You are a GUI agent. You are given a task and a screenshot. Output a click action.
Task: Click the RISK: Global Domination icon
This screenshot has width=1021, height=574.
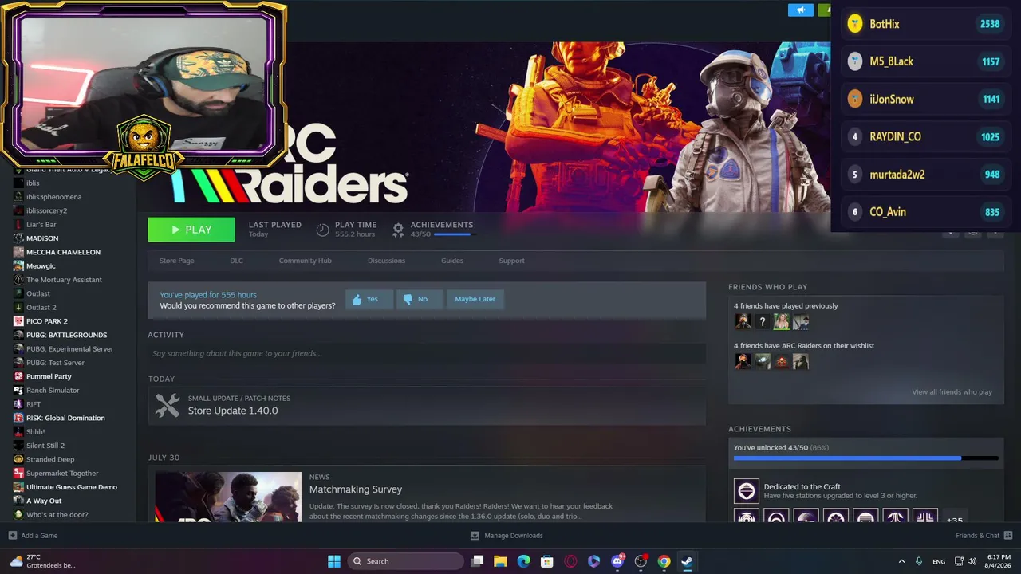point(18,418)
